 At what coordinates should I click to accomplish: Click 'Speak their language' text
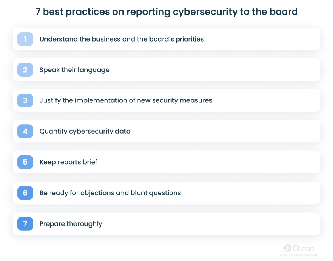tap(74, 70)
